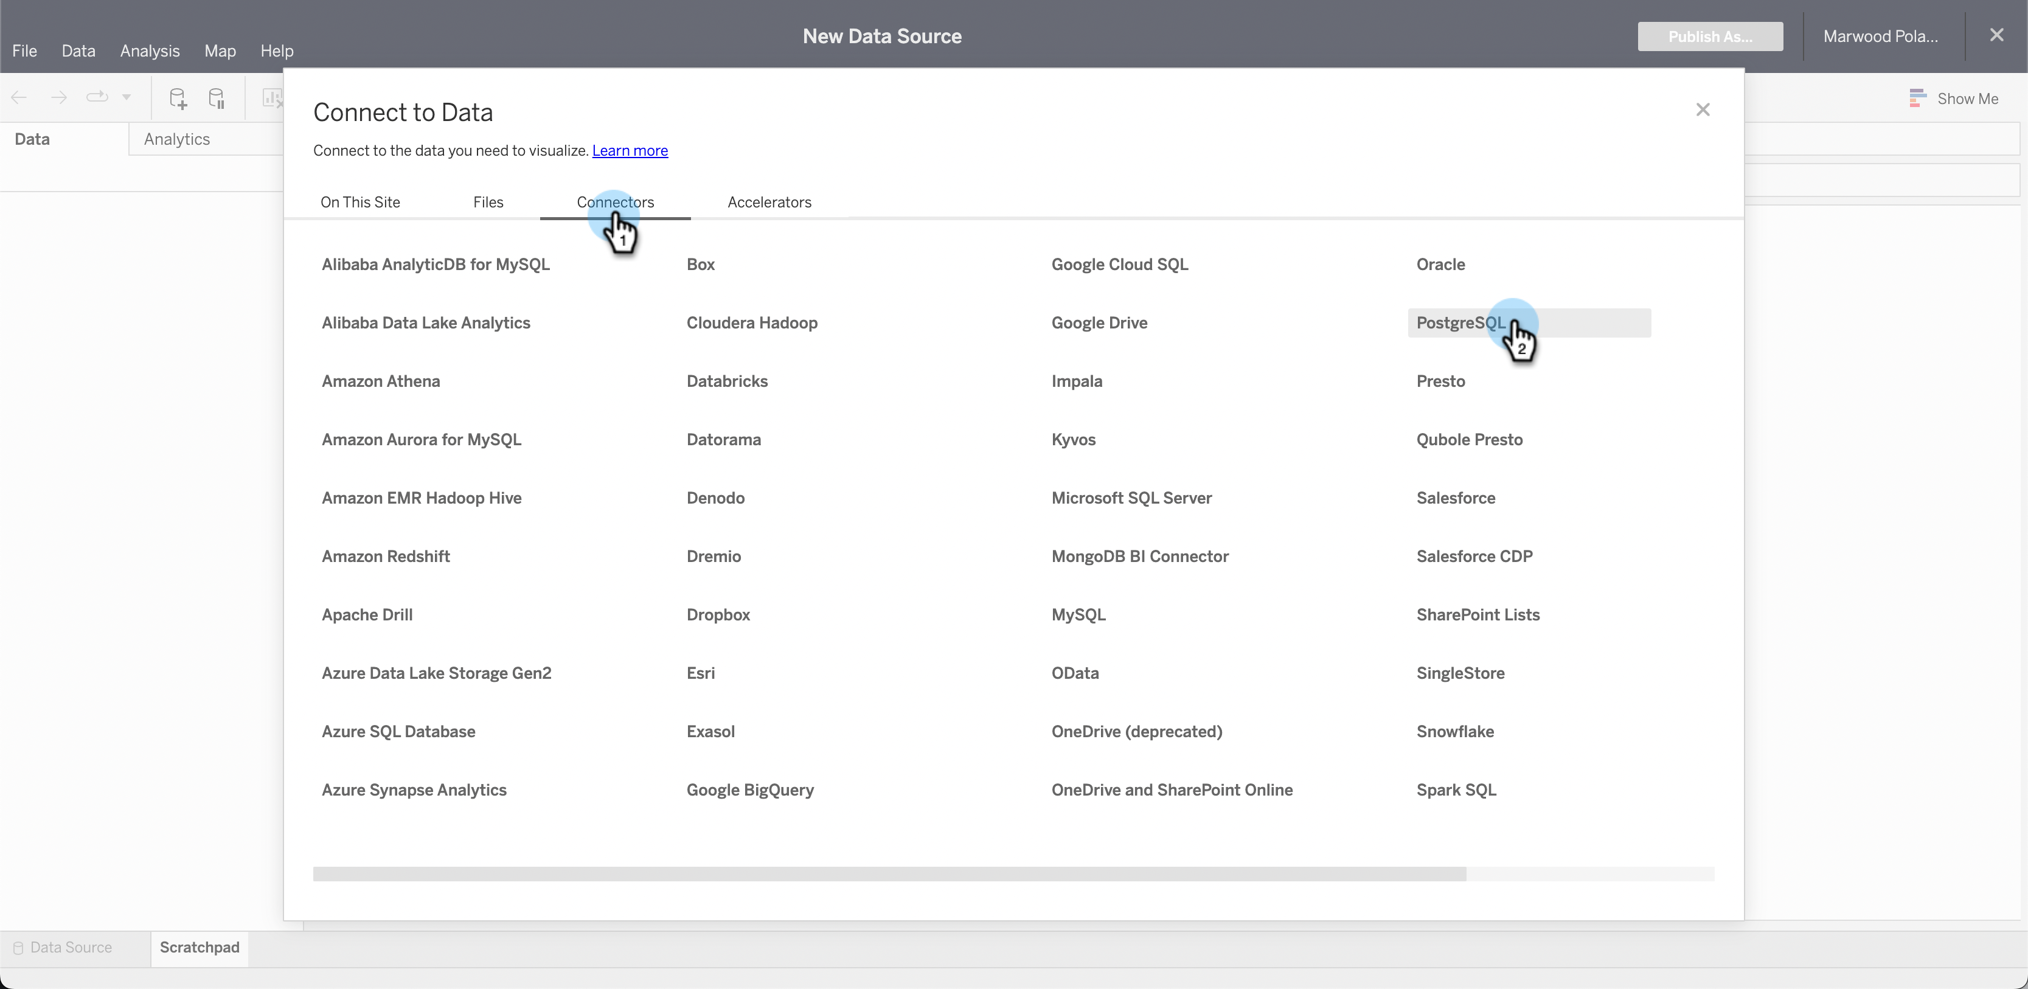Select the Dremio connector
This screenshot has height=989, width=2028.
[714, 557]
